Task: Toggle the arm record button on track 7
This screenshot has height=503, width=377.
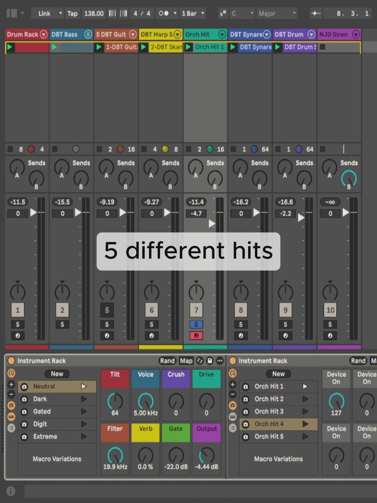Action: click(x=196, y=336)
